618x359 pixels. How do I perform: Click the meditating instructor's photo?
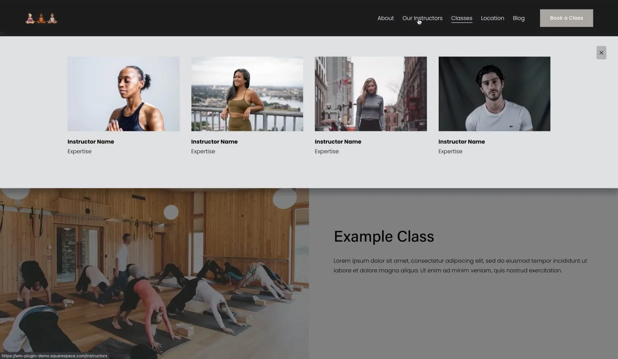[124, 94]
